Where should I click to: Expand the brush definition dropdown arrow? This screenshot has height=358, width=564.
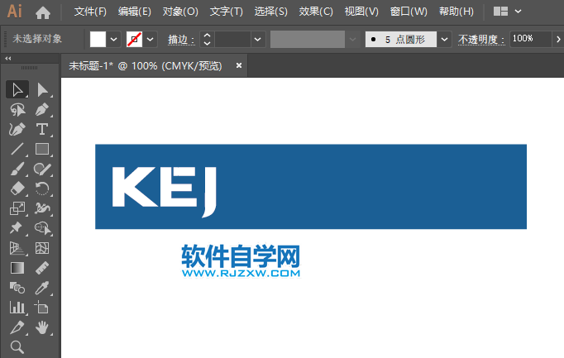444,39
